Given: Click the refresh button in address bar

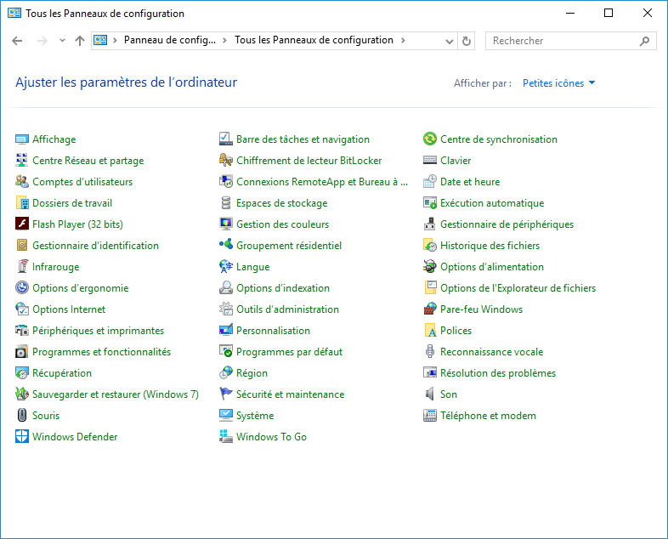Looking at the screenshot, I should [467, 41].
